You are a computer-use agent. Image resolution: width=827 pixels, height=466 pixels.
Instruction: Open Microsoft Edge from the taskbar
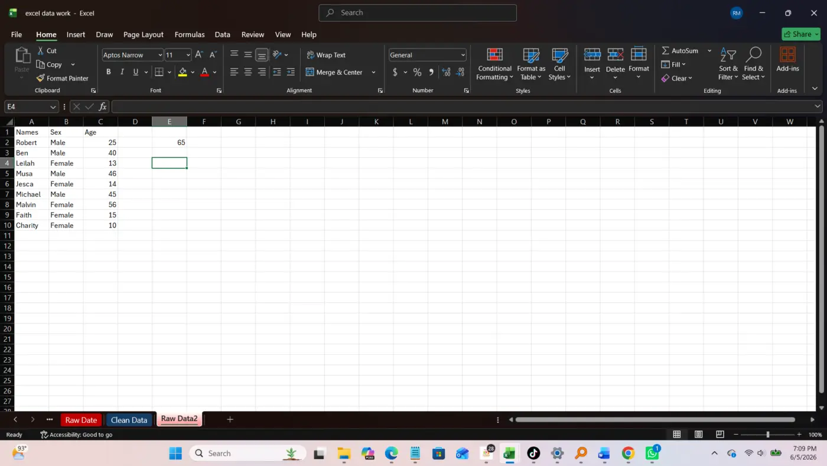392,454
